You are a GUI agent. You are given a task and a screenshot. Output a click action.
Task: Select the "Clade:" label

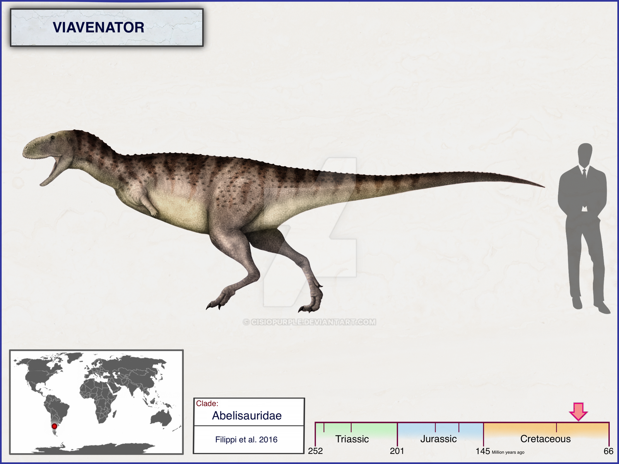click(207, 404)
